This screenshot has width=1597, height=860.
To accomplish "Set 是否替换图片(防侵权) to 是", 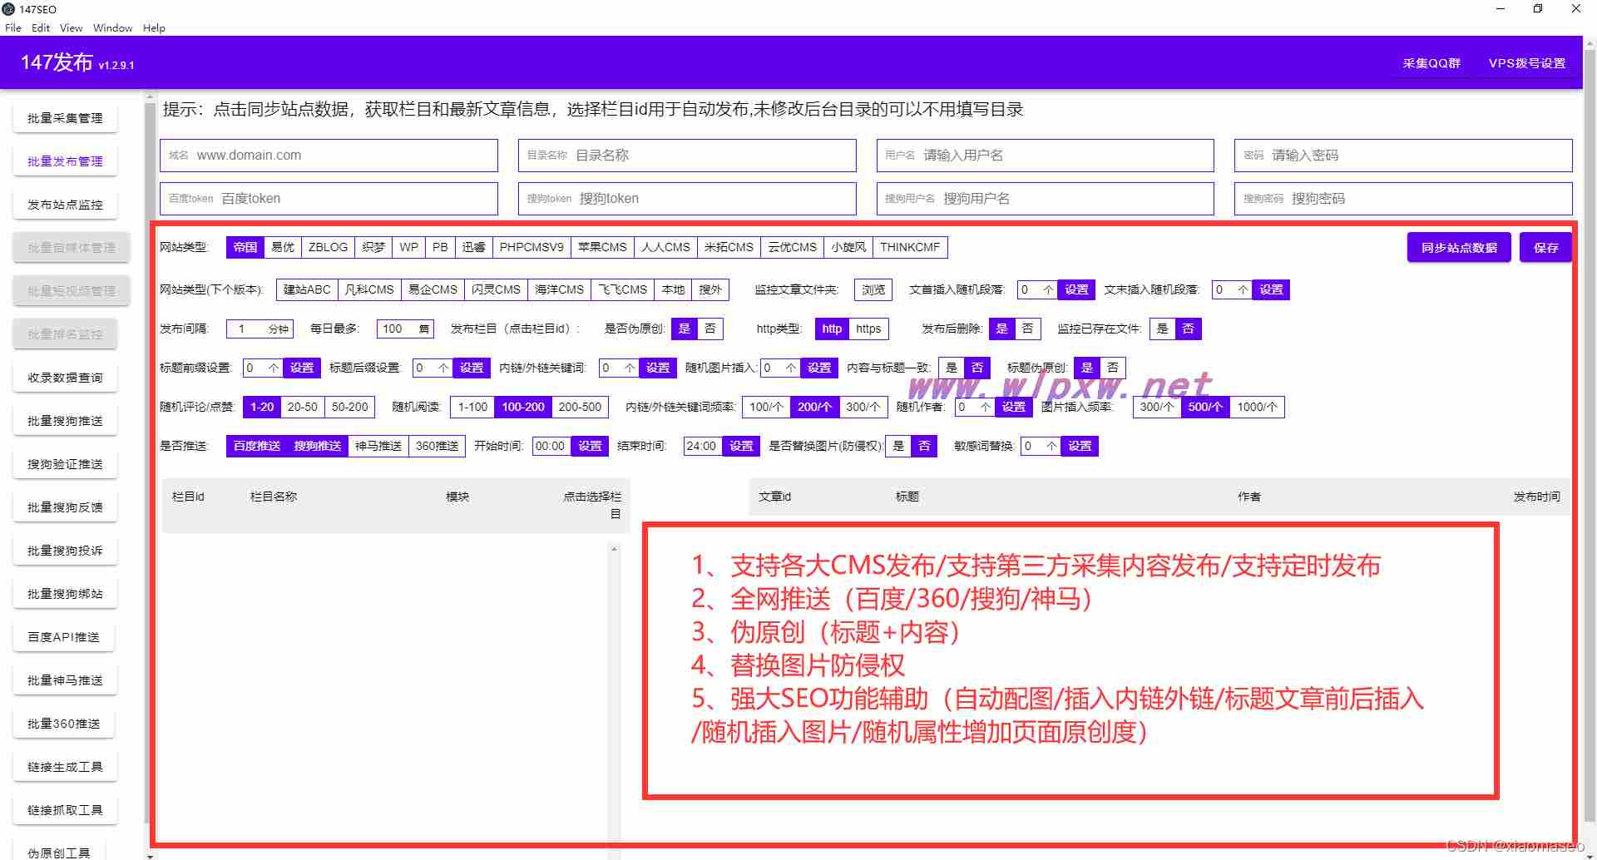I will [898, 446].
